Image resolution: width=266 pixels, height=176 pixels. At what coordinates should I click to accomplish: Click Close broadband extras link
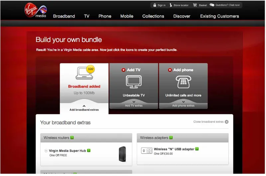[208, 122]
